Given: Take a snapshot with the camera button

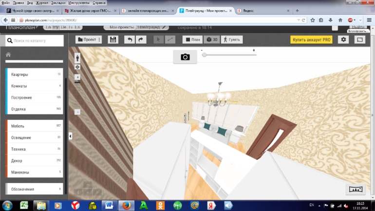Looking at the screenshot, I should [185, 57].
